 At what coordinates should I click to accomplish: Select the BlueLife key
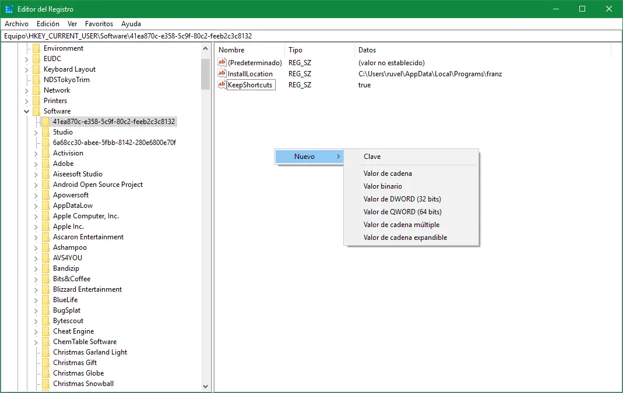click(65, 300)
